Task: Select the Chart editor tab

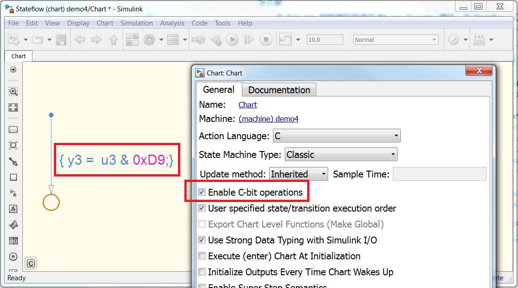Action: (x=19, y=56)
